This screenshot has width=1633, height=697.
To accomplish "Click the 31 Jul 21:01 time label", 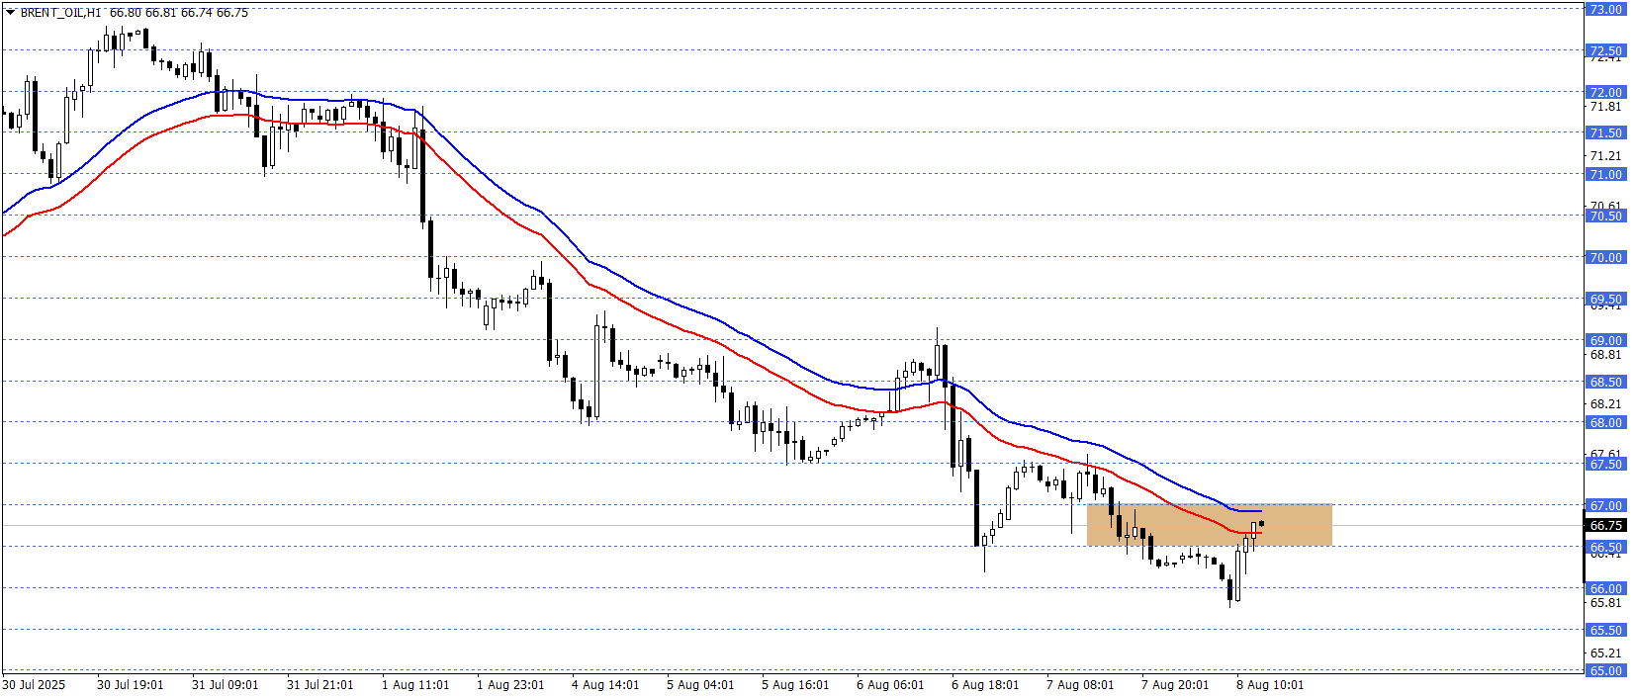I will coord(320,684).
